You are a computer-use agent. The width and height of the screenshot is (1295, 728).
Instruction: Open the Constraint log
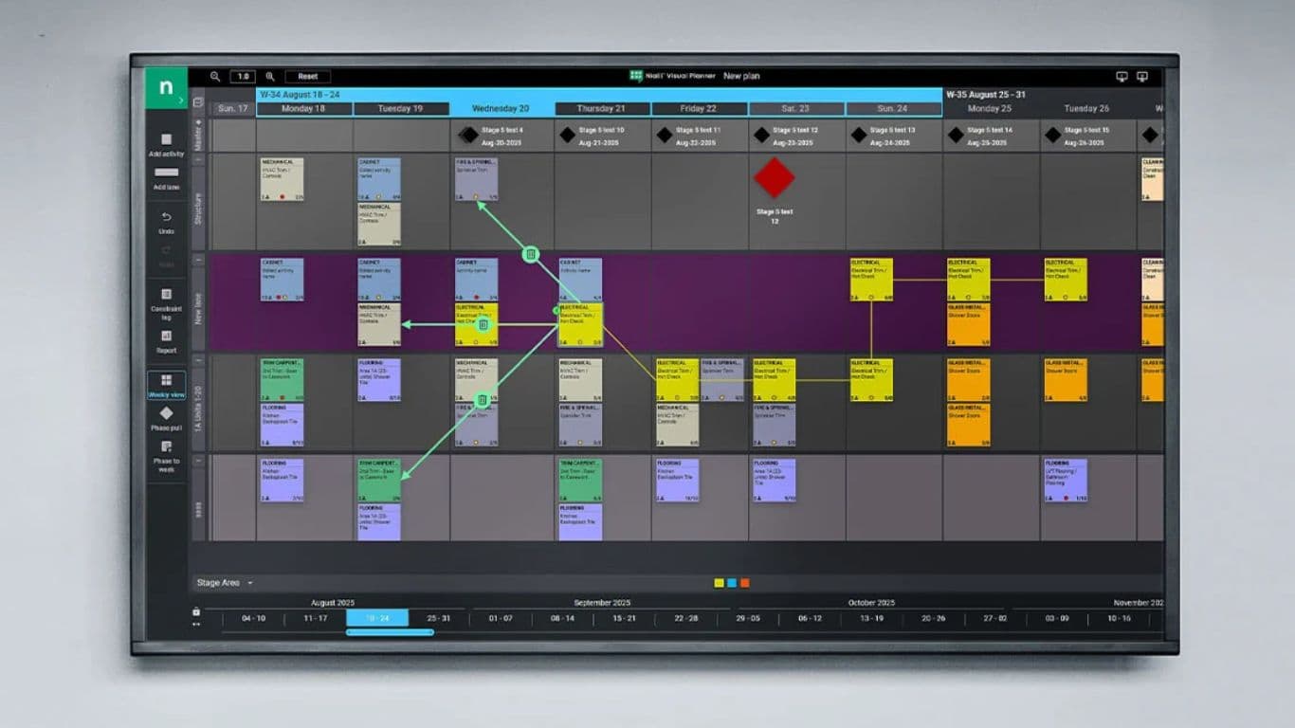(166, 295)
